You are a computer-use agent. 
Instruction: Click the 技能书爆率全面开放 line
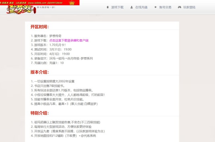(x=58, y=99)
